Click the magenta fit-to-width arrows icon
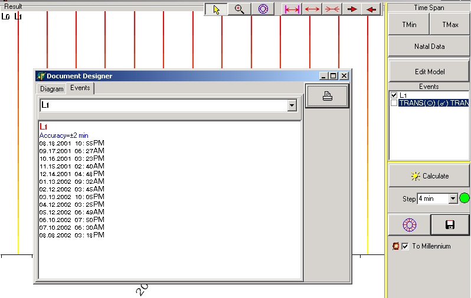471x298 pixels. [292, 9]
